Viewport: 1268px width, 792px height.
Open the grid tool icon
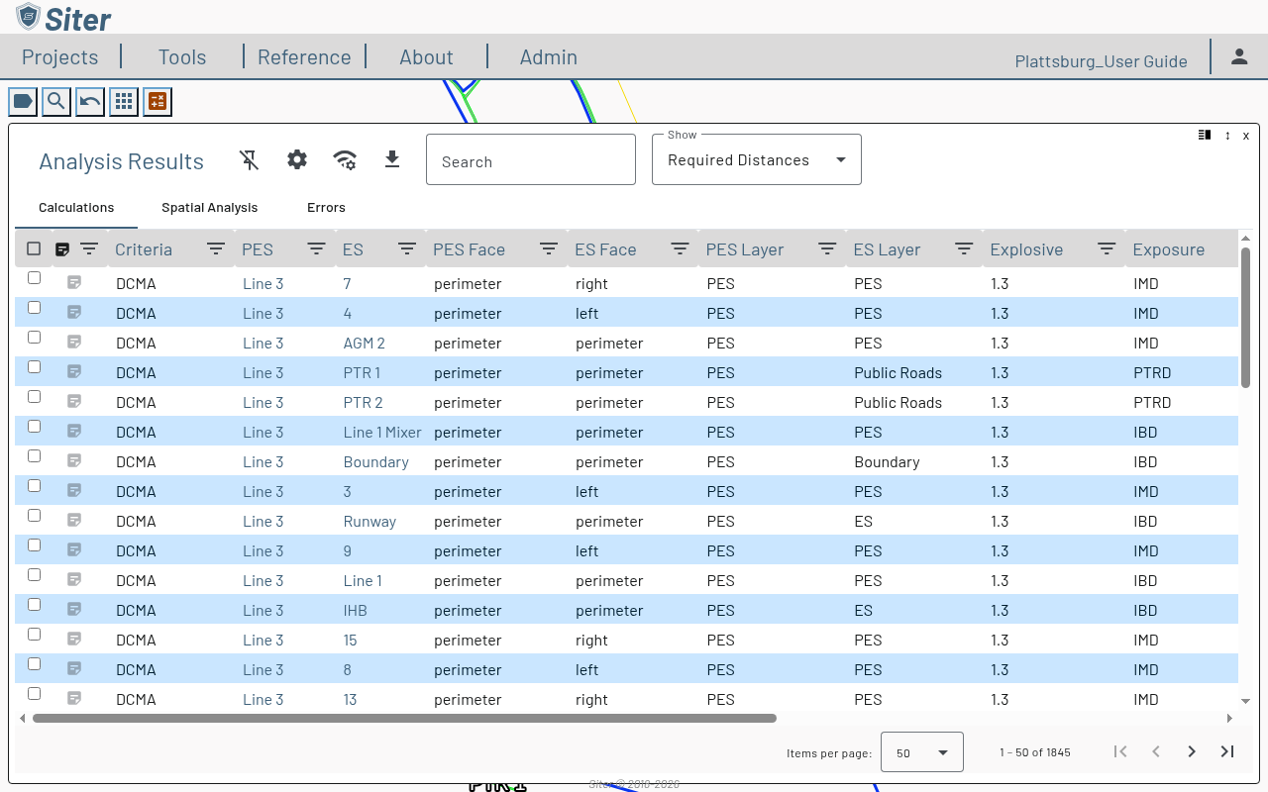click(124, 101)
